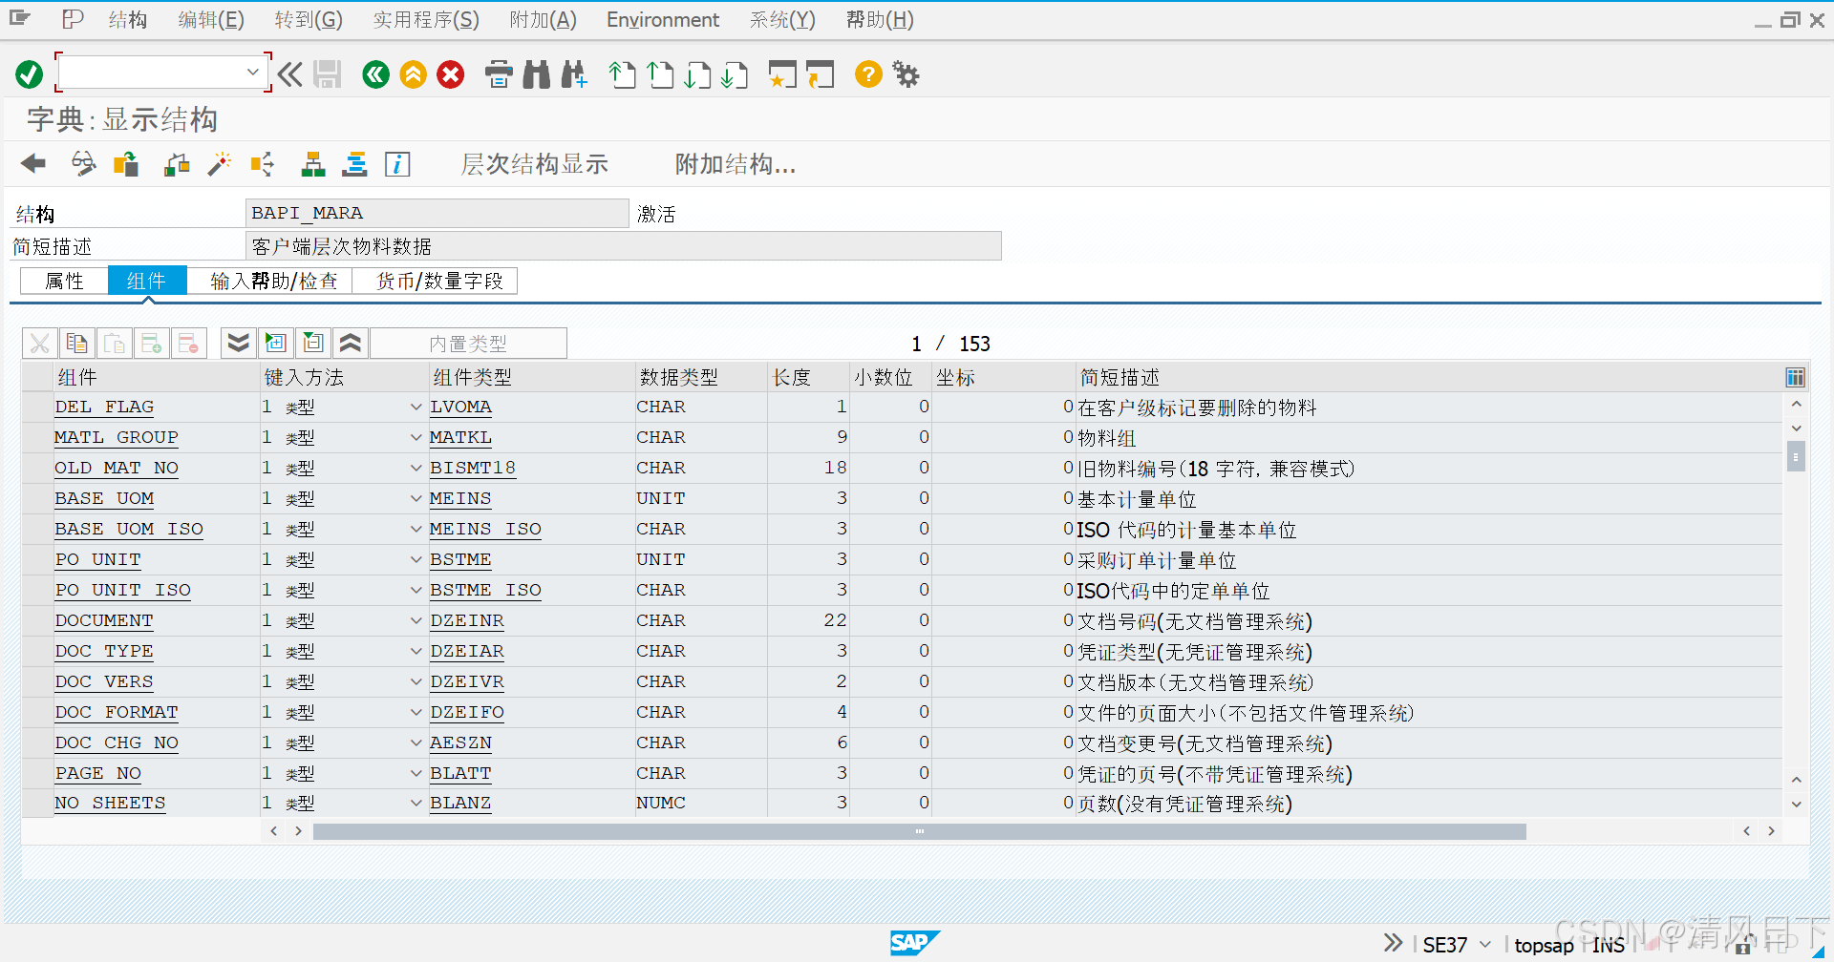
Task: Go to last page icon
Action: click(x=735, y=74)
